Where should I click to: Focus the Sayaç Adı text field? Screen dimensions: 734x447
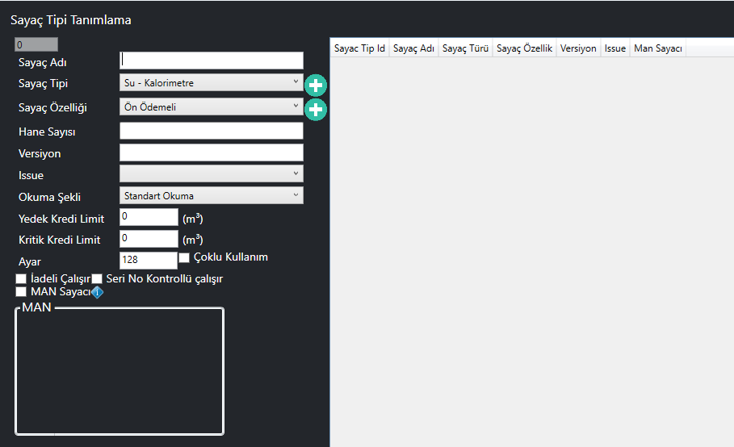pos(211,61)
